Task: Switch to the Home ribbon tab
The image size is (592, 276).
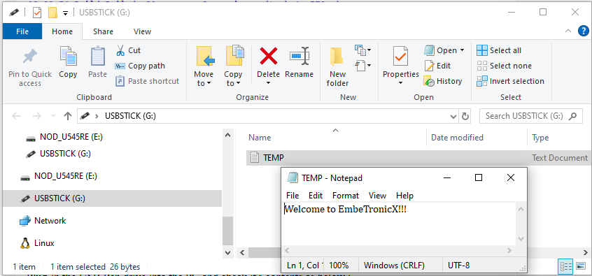Action: [x=62, y=31]
